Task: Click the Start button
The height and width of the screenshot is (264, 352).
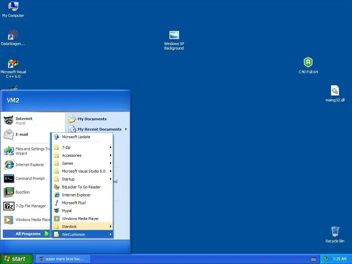Action: point(16,259)
